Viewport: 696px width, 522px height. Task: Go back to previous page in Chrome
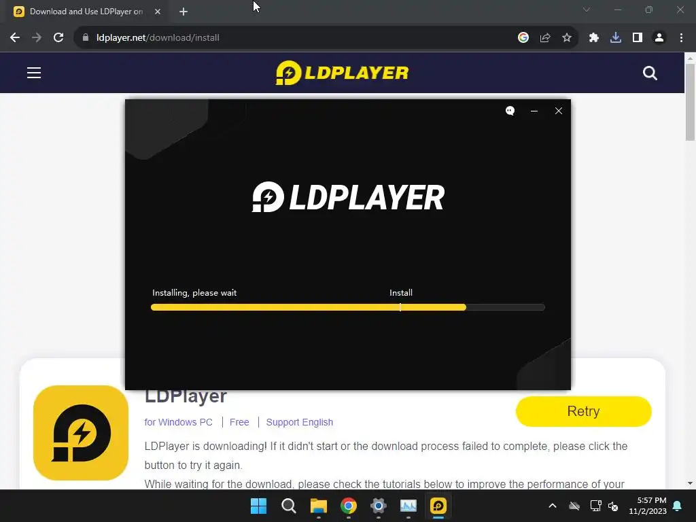pyautogui.click(x=15, y=38)
